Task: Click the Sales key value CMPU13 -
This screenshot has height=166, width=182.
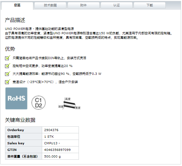Action: point(52,143)
